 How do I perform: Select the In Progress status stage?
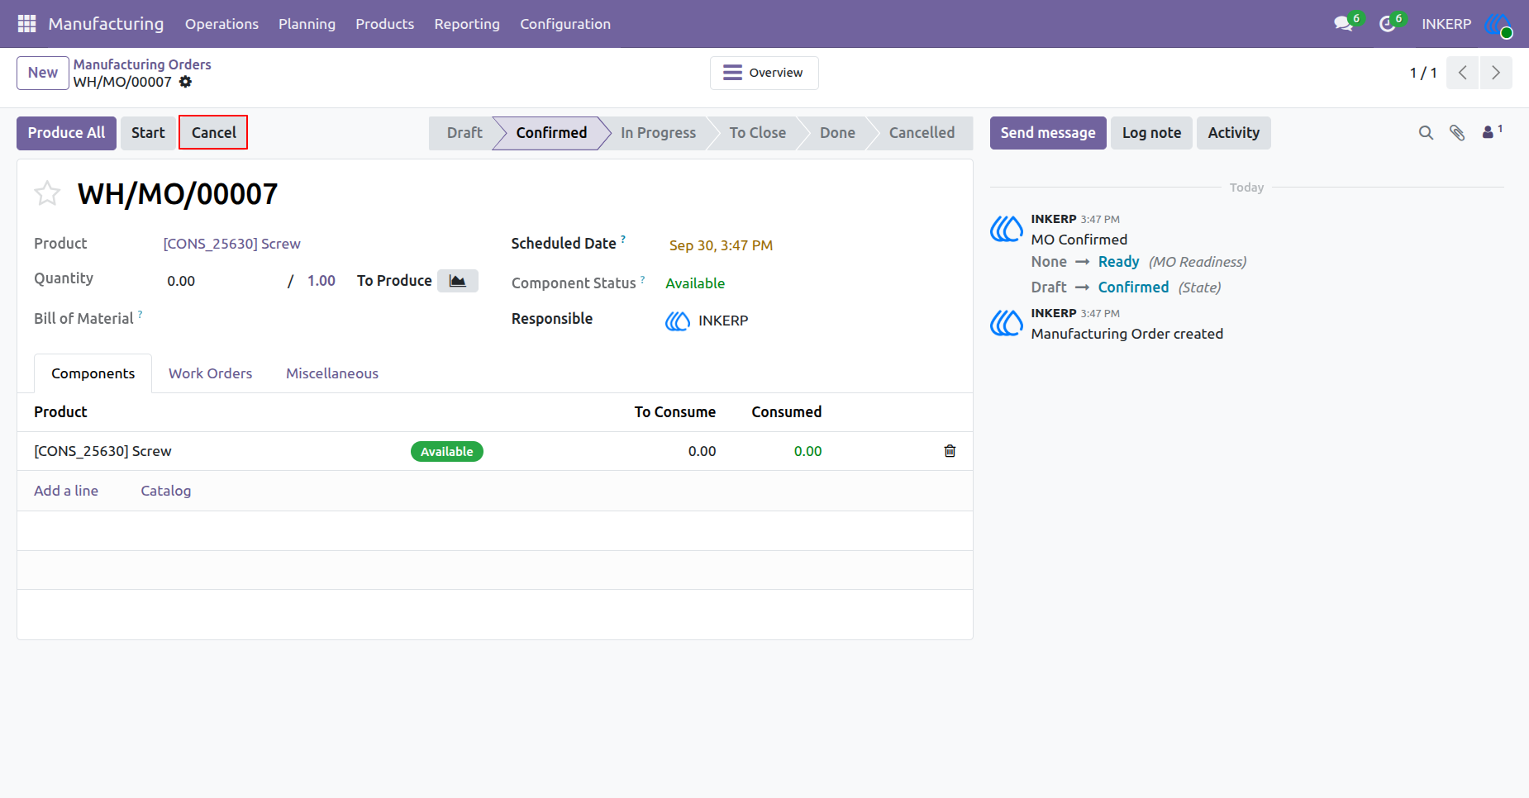[658, 133]
